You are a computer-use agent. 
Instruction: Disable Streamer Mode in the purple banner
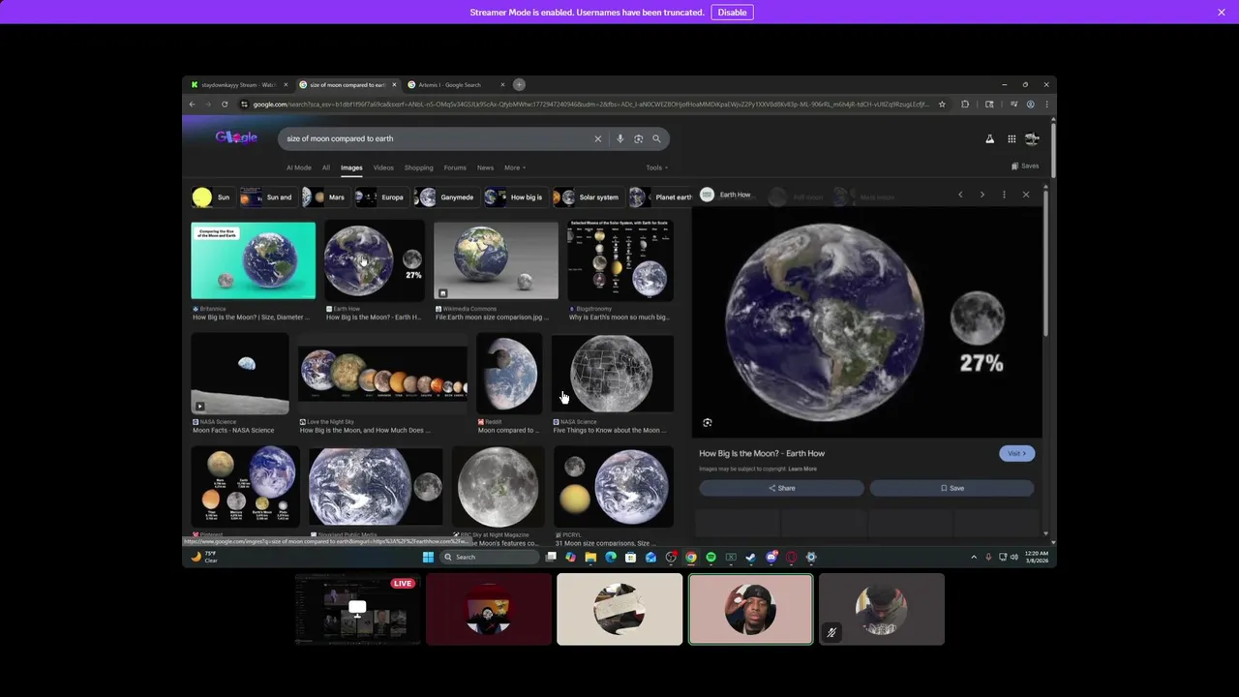tap(732, 13)
